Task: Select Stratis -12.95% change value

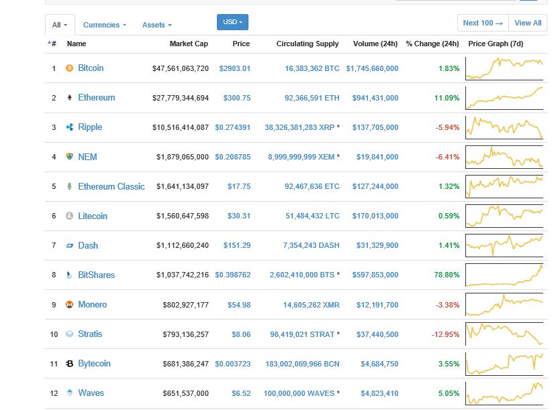Action: click(x=446, y=334)
